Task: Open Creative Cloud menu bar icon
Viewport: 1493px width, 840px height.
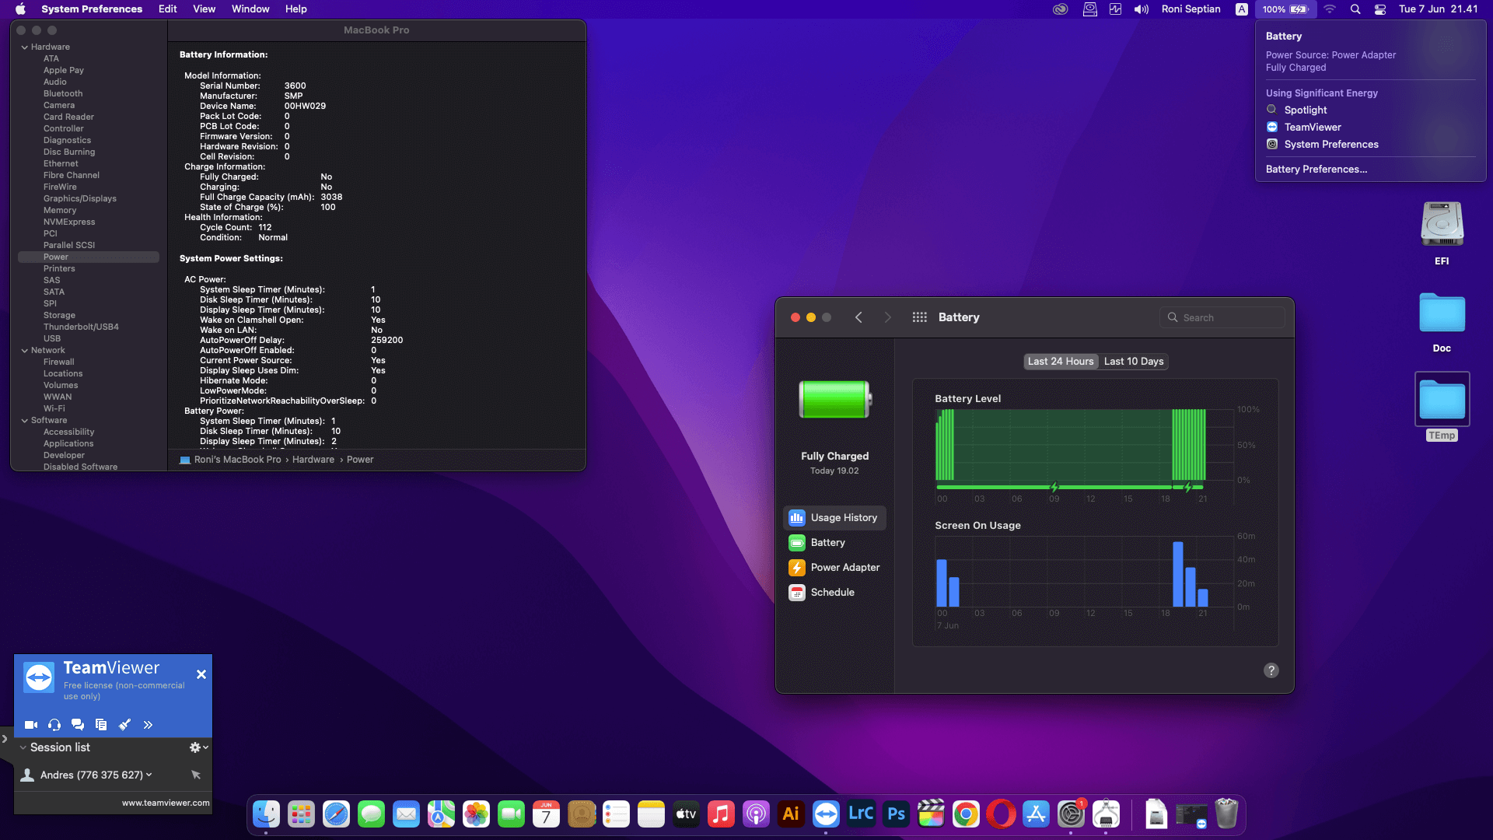Action: (1060, 9)
